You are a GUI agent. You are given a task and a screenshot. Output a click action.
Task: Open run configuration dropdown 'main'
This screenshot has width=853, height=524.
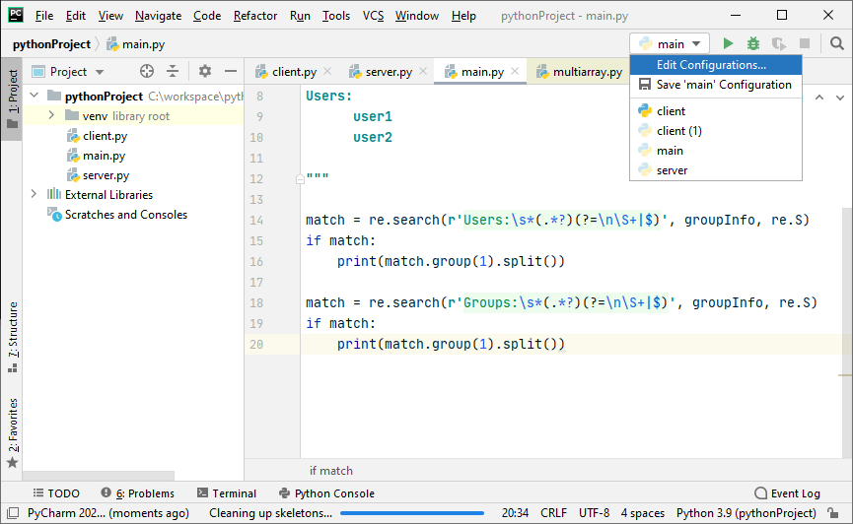coord(671,43)
